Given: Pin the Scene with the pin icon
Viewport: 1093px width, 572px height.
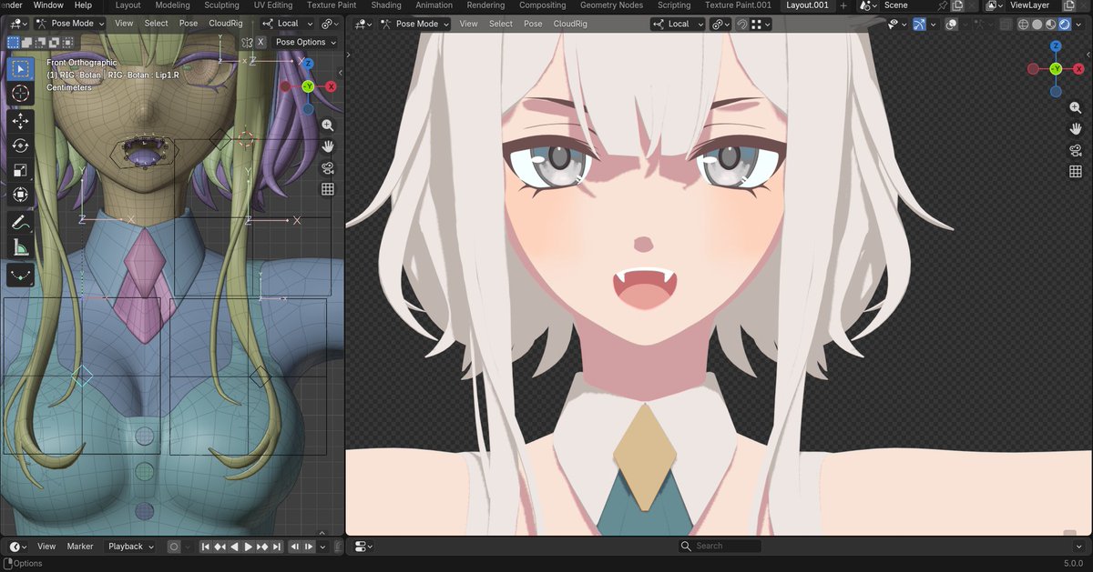Looking at the screenshot, I should coord(943,5).
